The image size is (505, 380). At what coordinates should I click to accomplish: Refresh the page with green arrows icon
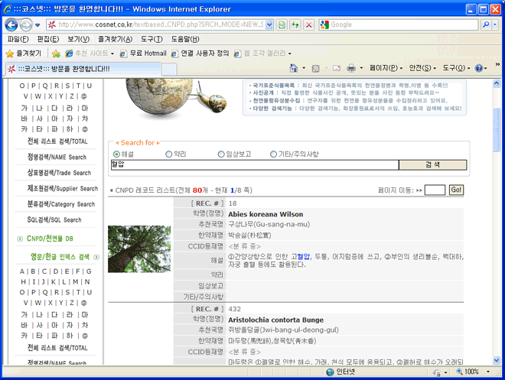[295, 24]
